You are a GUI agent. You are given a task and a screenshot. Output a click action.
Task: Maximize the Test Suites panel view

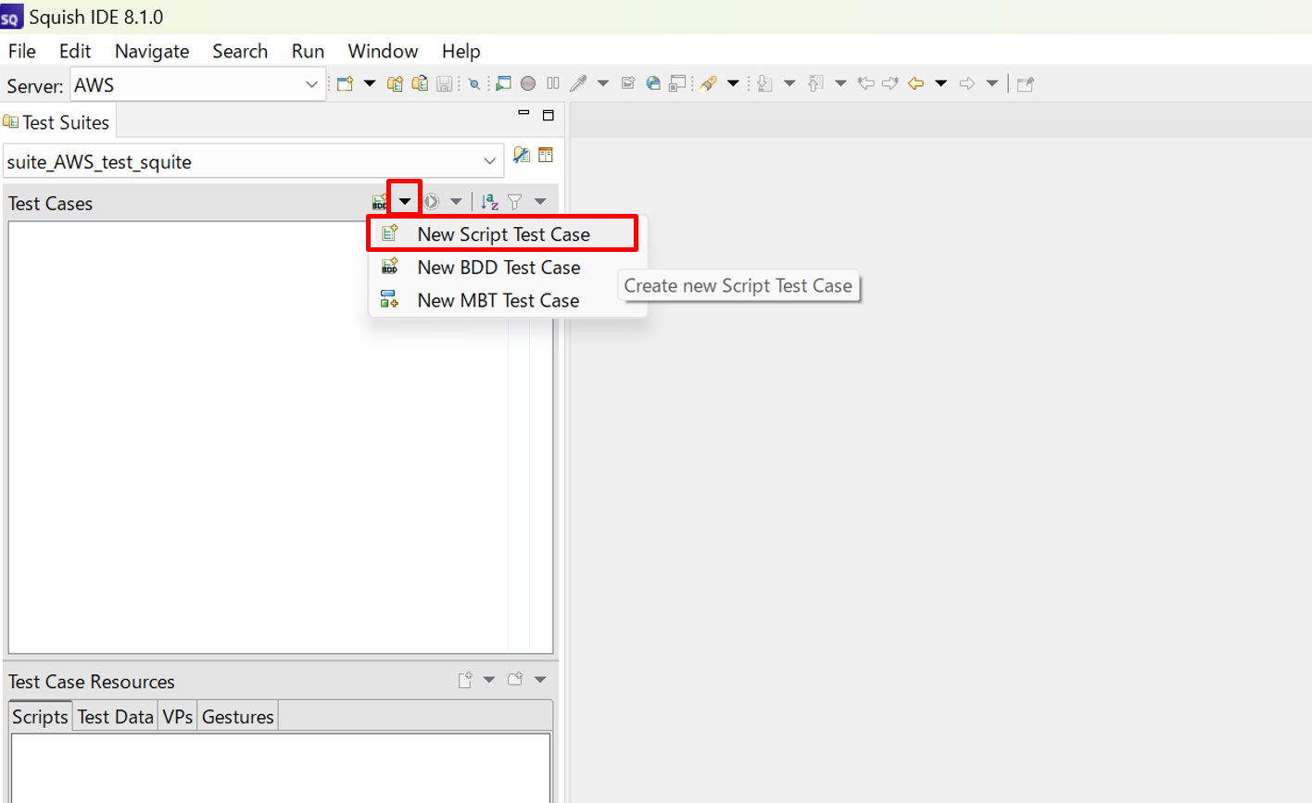(x=548, y=116)
